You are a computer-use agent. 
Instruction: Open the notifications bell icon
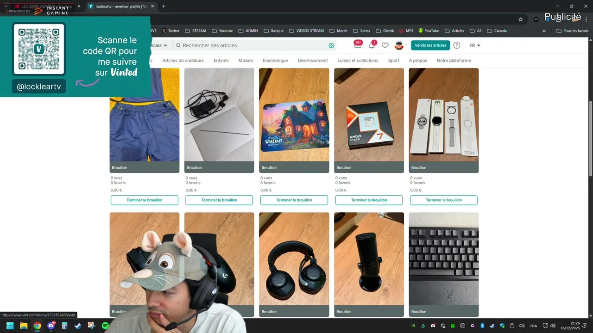tap(372, 45)
